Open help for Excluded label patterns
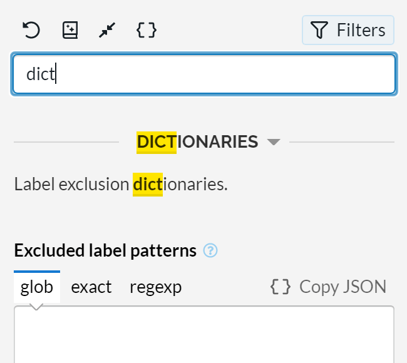This screenshot has height=363, width=407. click(210, 250)
